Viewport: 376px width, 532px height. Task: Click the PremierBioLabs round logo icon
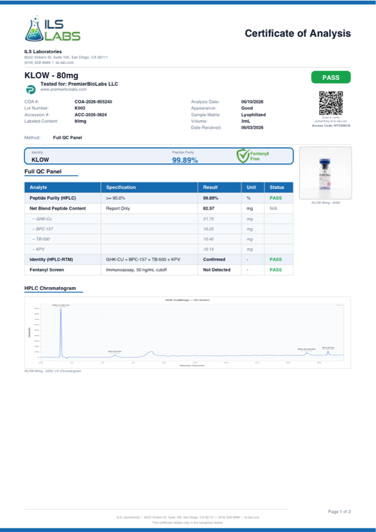point(31,90)
